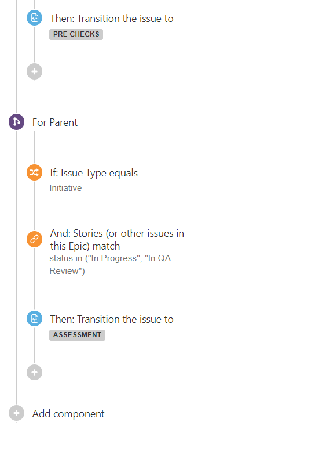Open the PRE-CHECKS status badge

coord(76,34)
